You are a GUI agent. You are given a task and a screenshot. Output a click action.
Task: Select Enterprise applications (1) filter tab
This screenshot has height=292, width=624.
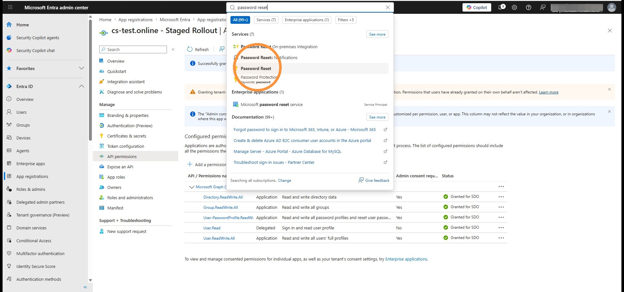(307, 20)
